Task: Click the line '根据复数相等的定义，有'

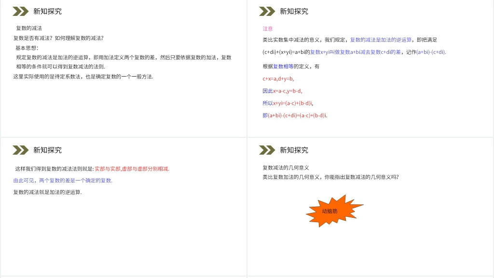Action: tap(291, 66)
